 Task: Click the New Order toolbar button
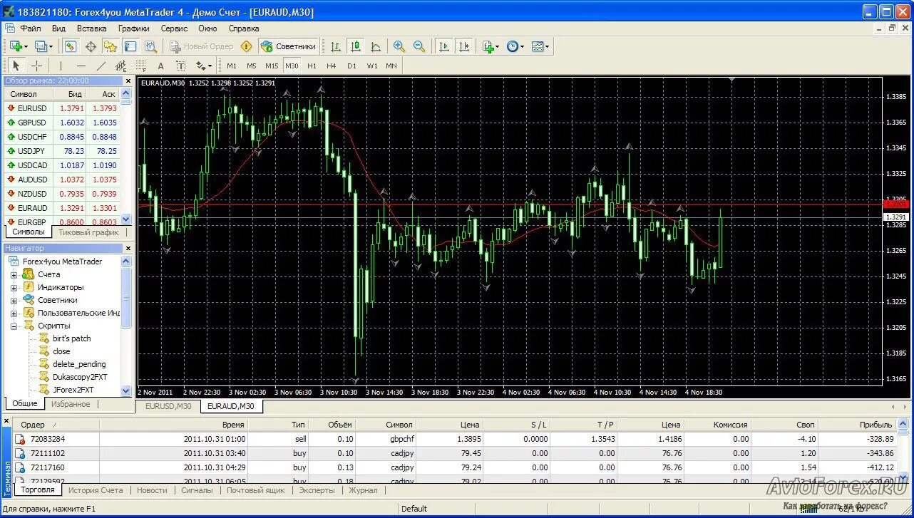(202, 46)
